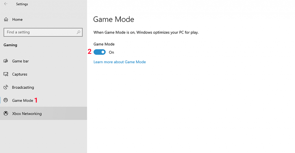Screen dimensions: 295x153
Task: Click the Settings window title text
Action: 22,4
